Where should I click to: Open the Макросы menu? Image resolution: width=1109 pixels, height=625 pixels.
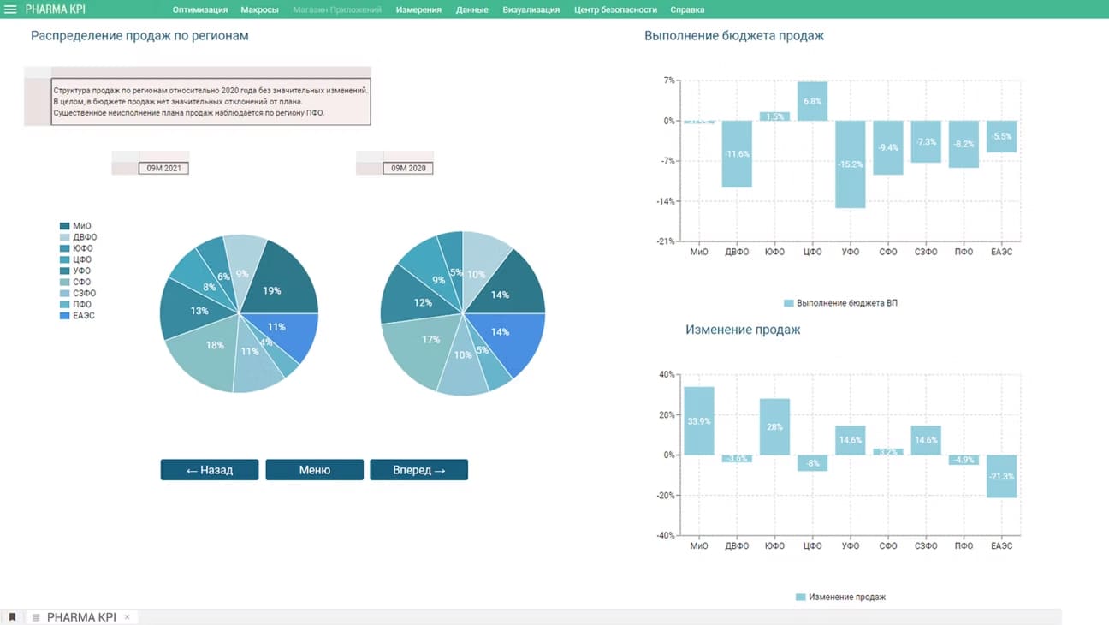[x=260, y=9]
